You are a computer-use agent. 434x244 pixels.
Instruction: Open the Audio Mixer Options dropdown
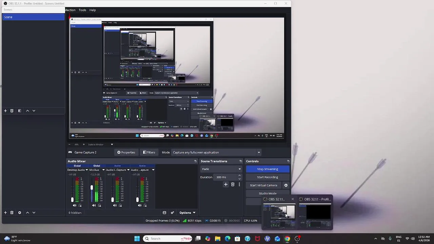click(187, 213)
